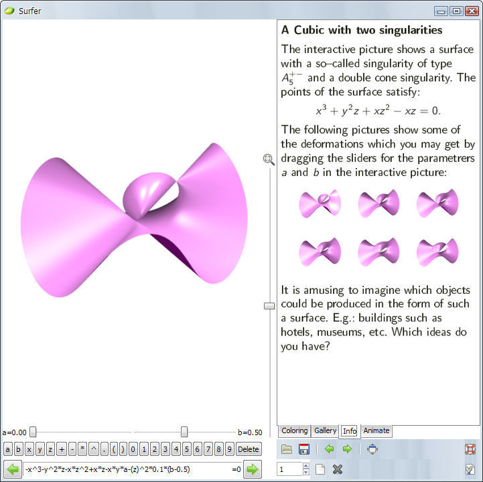This screenshot has width=483, height=482.
Task: Save the surface with floppy disk icon
Action: pyautogui.click(x=304, y=449)
